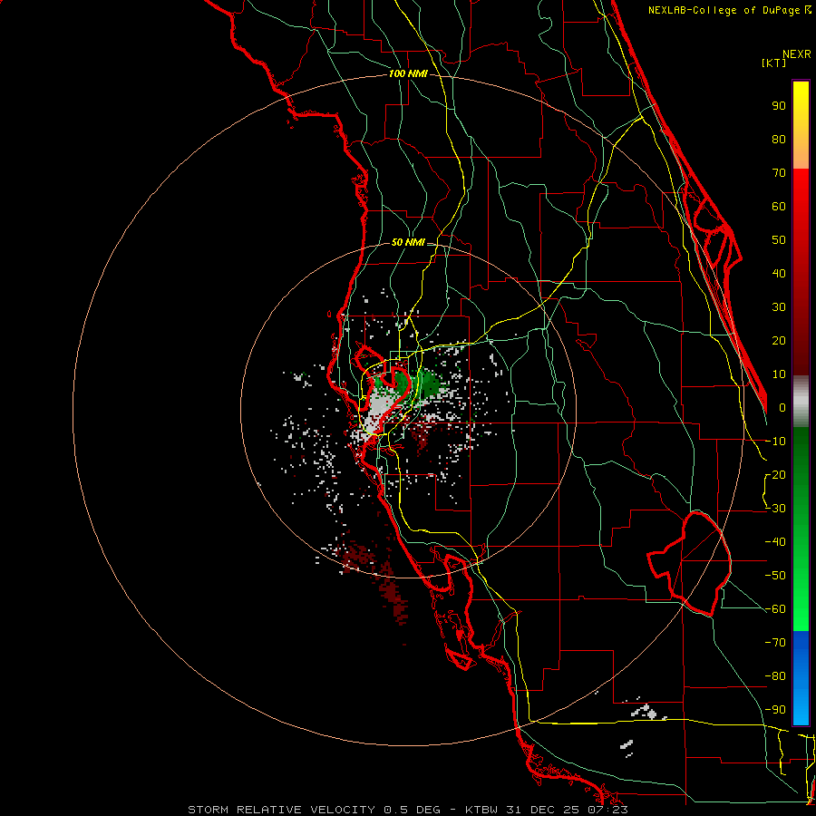This screenshot has height=816, width=816.
Task: Click the 100 NMI range ring label
Action: 408,73
